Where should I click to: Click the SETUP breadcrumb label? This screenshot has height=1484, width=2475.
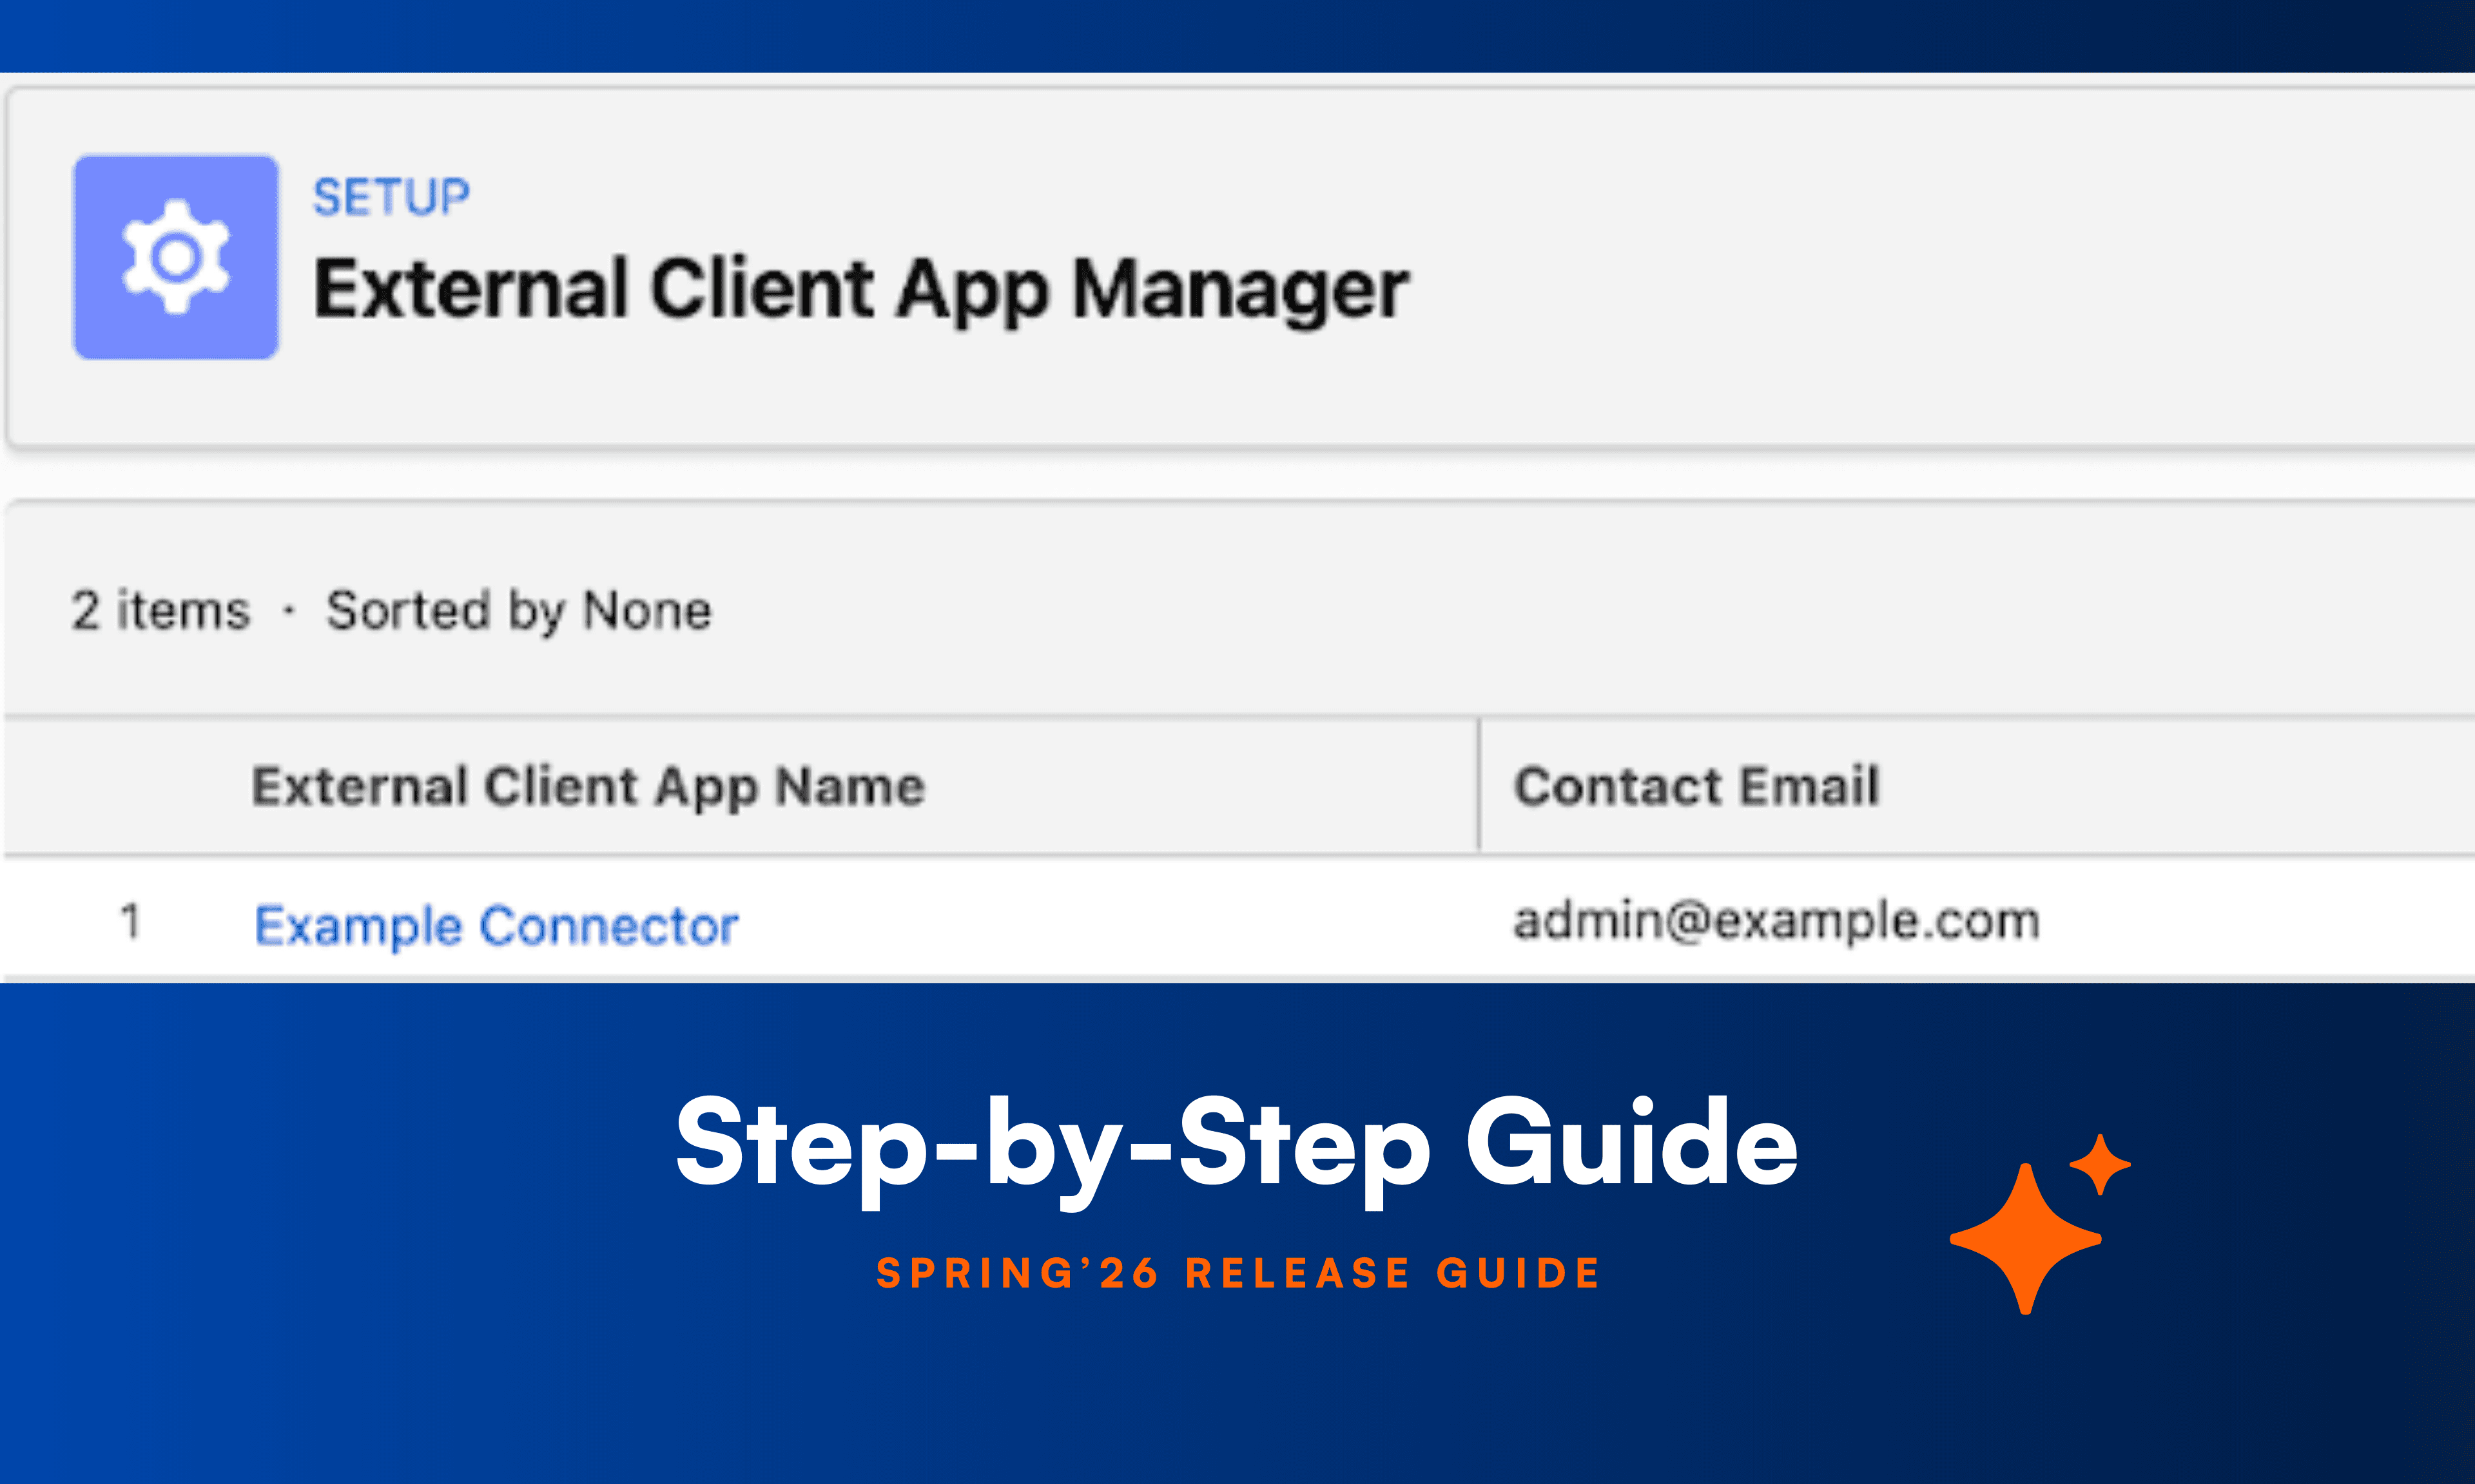pos(391,197)
